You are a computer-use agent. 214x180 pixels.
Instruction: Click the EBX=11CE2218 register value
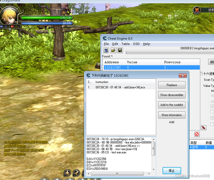coord(97,162)
